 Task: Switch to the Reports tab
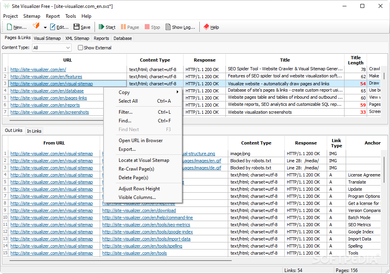101,38
